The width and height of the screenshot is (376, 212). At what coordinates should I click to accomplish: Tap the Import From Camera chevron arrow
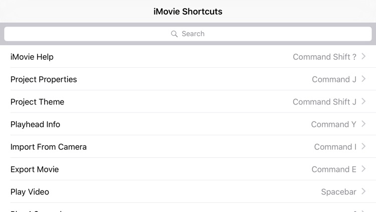(363, 147)
